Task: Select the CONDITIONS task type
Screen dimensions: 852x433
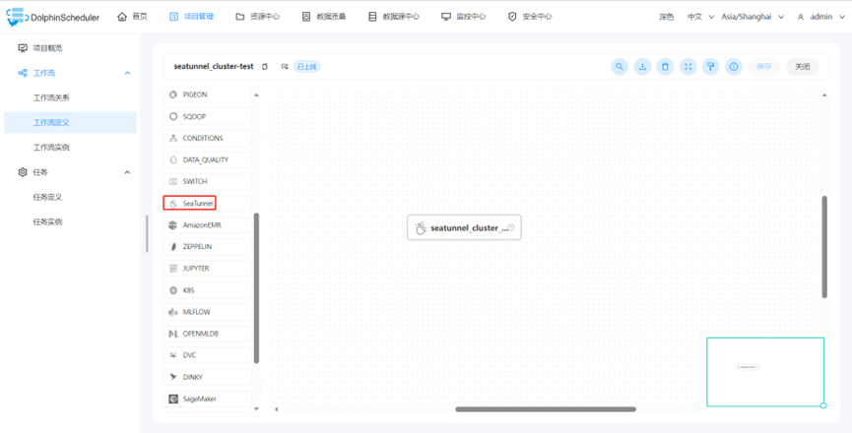Action: pos(208,138)
